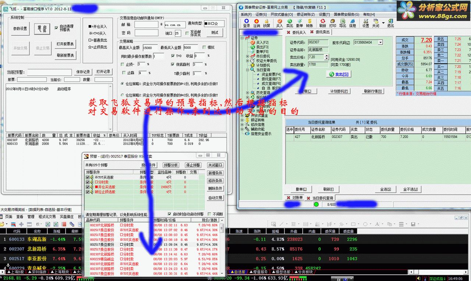The image size is (471, 281).
Task: Click the 打开股票表 button
Action: click(65, 44)
